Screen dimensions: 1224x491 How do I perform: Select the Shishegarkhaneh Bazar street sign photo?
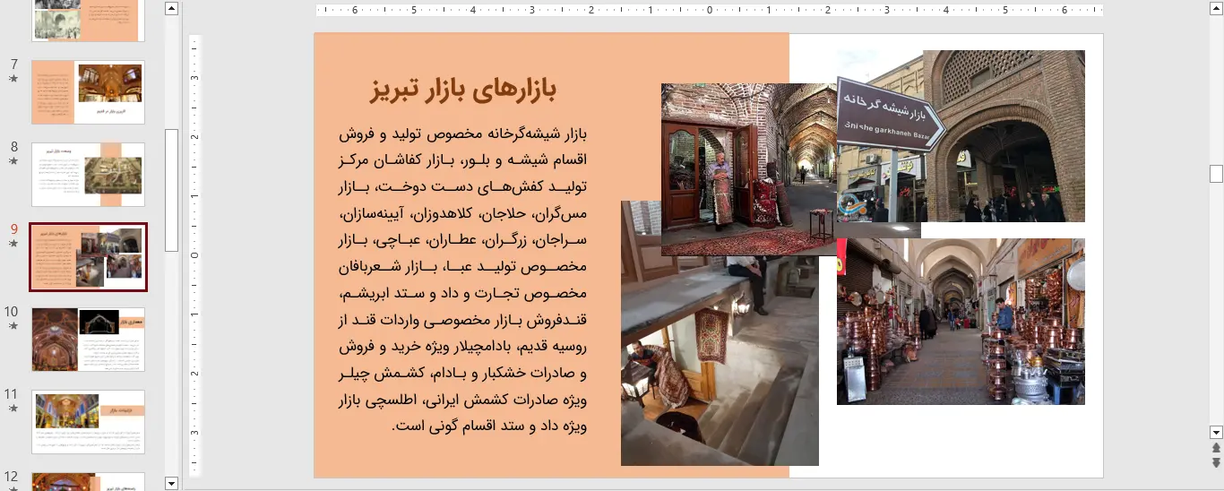pyautogui.click(x=961, y=136)
